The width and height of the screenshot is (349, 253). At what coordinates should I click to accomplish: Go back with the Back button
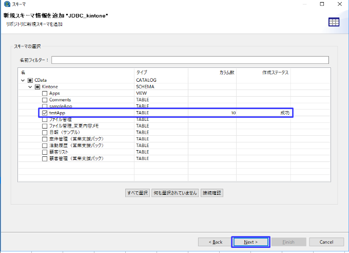tap(216, 242)
